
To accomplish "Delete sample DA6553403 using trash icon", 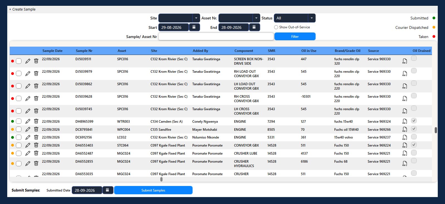I will pos(36,145).
